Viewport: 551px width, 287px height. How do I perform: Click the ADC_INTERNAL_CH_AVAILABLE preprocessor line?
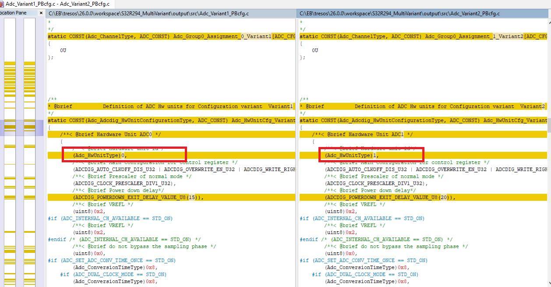(x=109, y=218)
